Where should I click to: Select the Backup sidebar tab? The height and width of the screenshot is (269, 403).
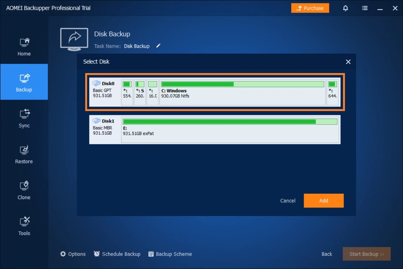24,82
